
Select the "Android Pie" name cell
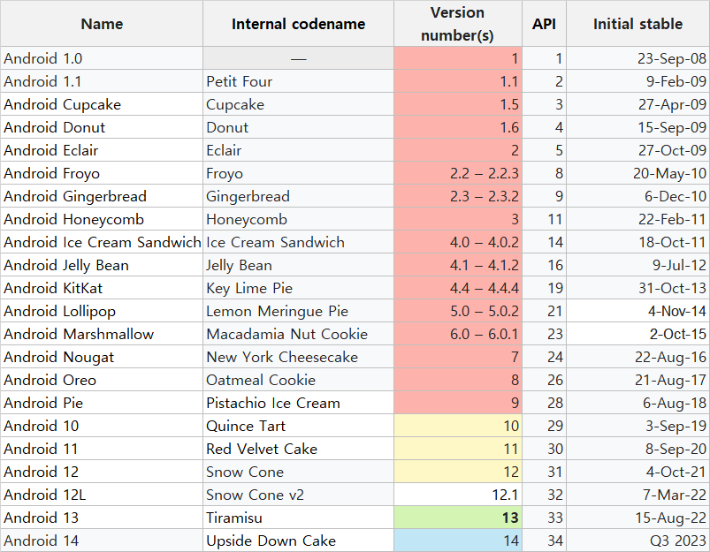[102, 403]
